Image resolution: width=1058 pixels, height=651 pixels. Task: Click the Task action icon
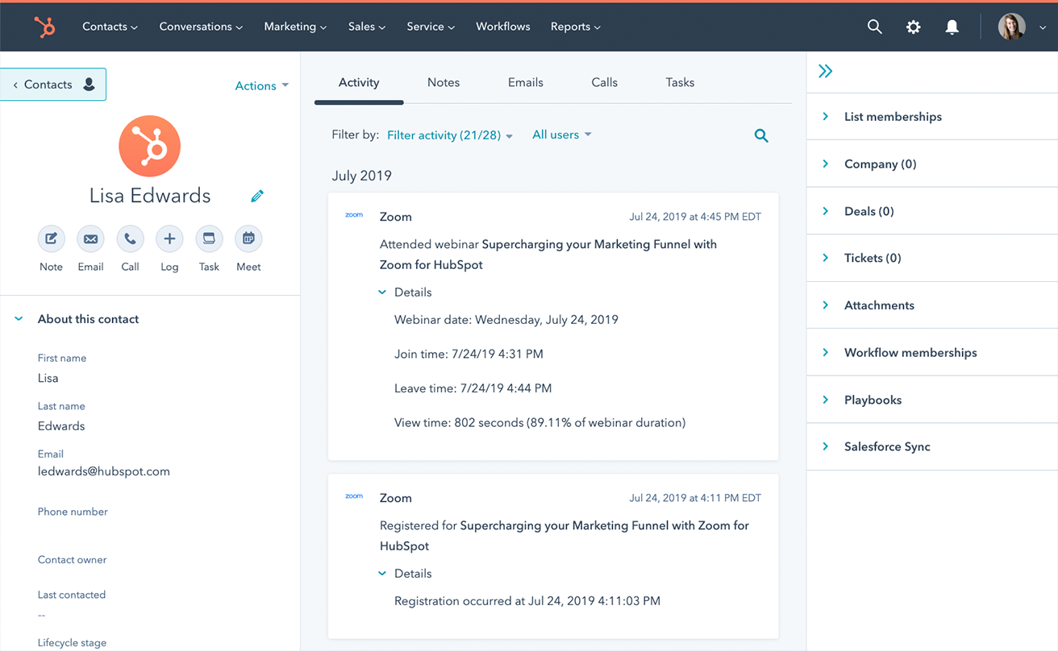209,238
